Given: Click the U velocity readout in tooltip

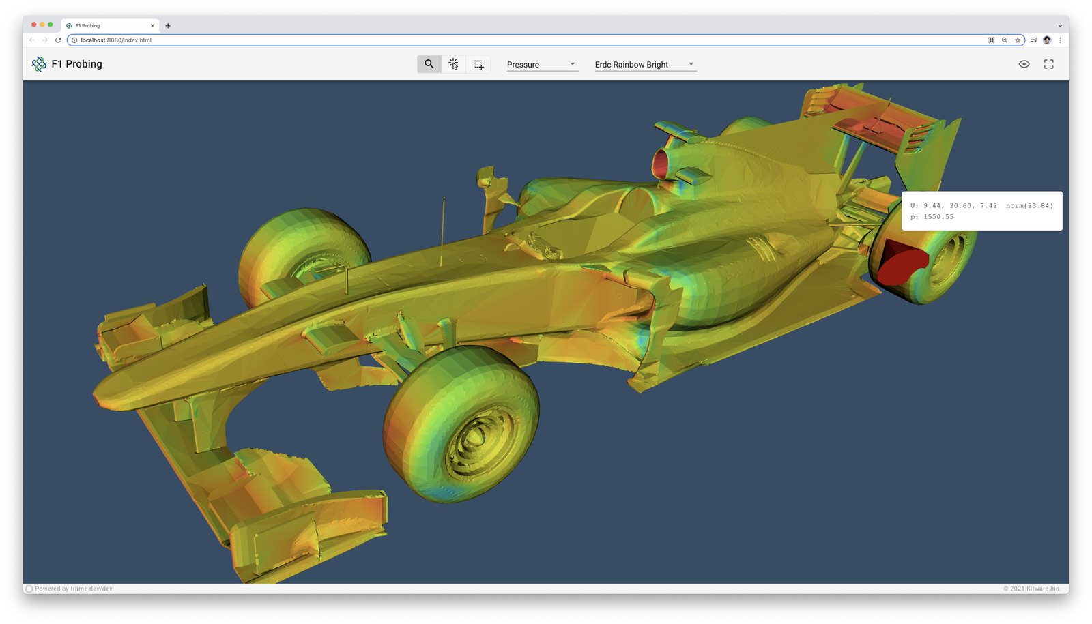Looking at the screenshot, I should point(981,205).
